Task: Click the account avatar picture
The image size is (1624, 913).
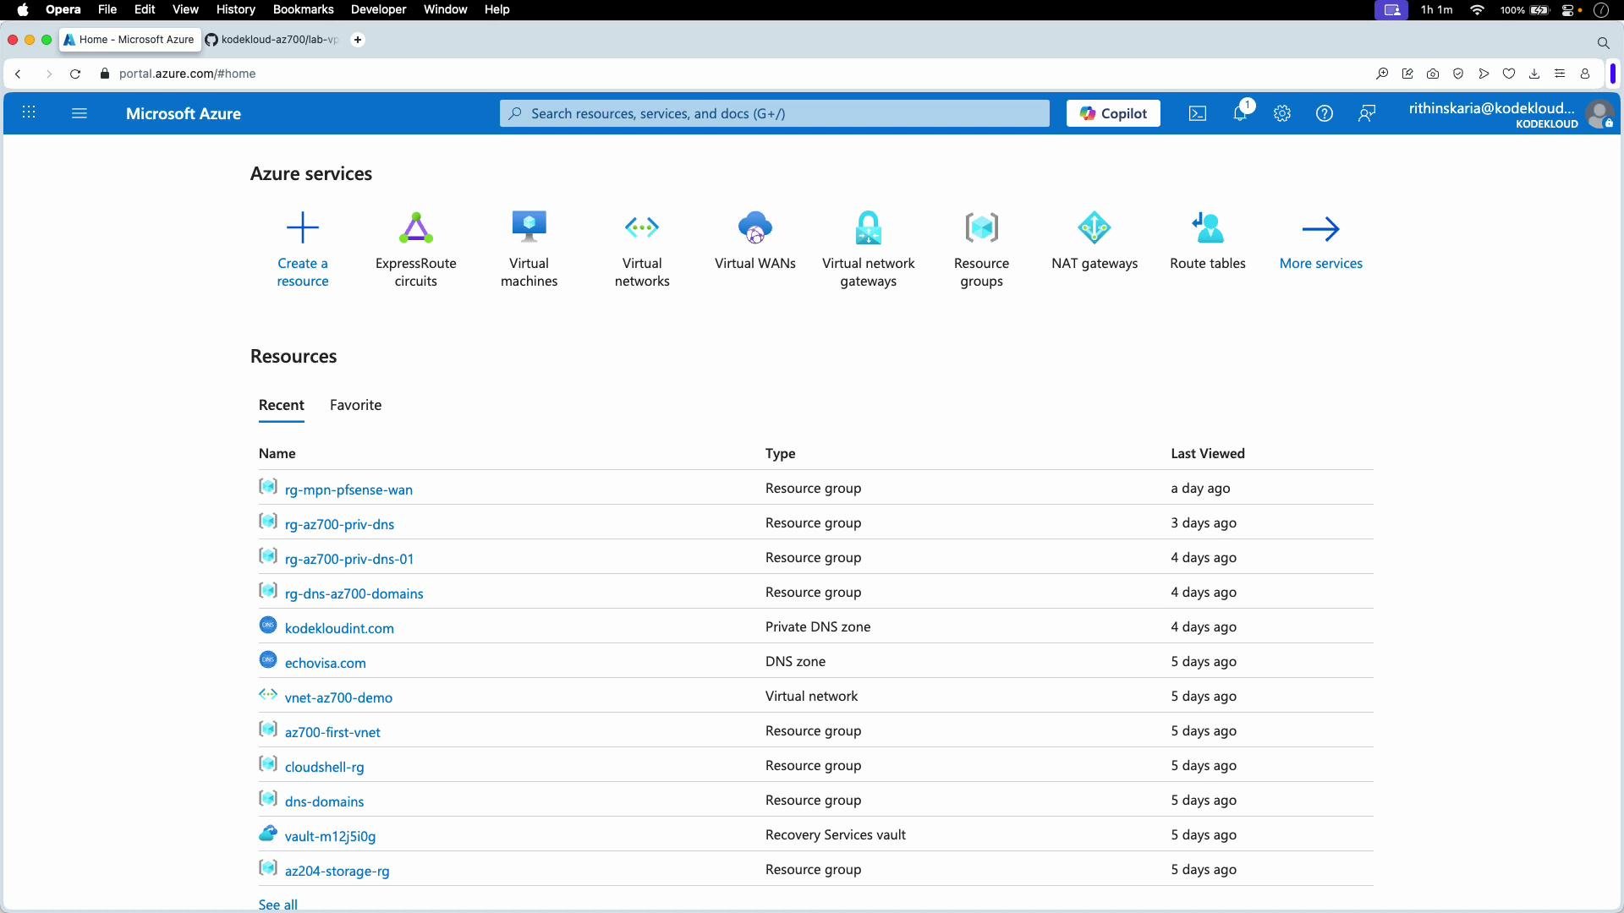Action: tap(1599, 114)
